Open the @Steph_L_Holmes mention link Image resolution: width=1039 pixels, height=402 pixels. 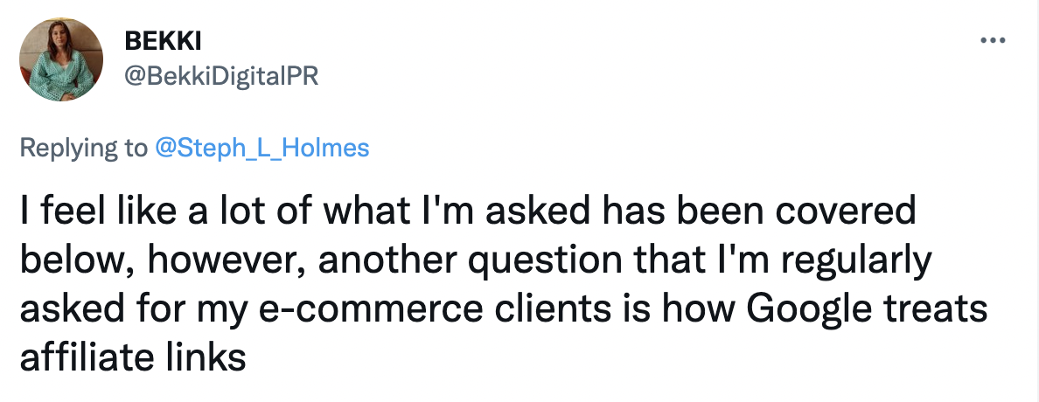point(261,148)
